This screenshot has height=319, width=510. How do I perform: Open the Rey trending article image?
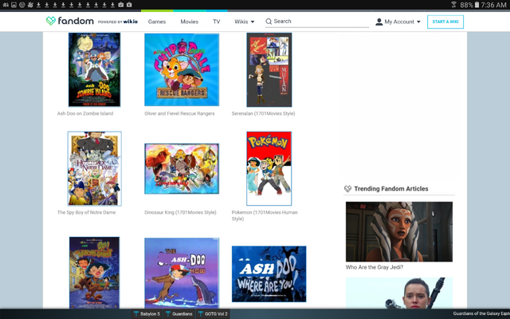(x=399, y=293)
